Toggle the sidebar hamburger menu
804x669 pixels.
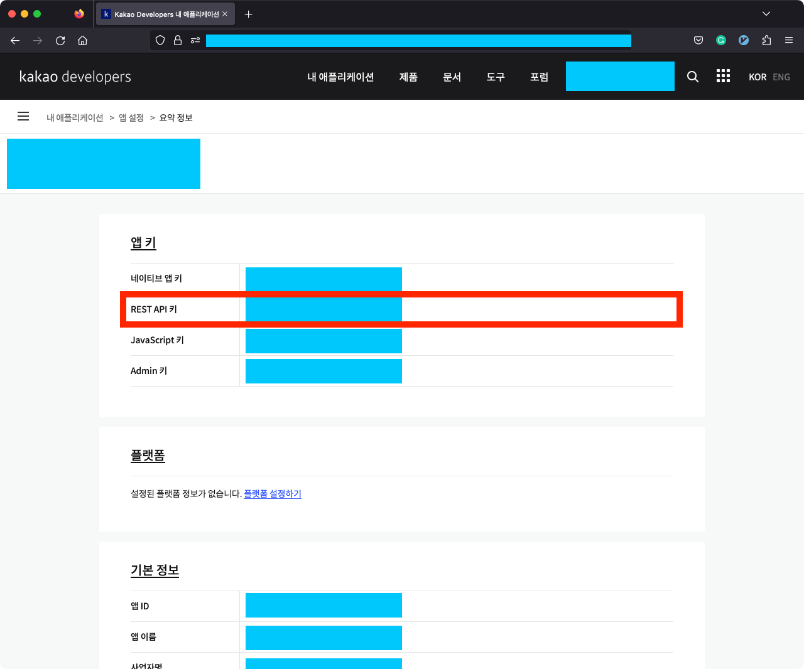tap(23, 116)
